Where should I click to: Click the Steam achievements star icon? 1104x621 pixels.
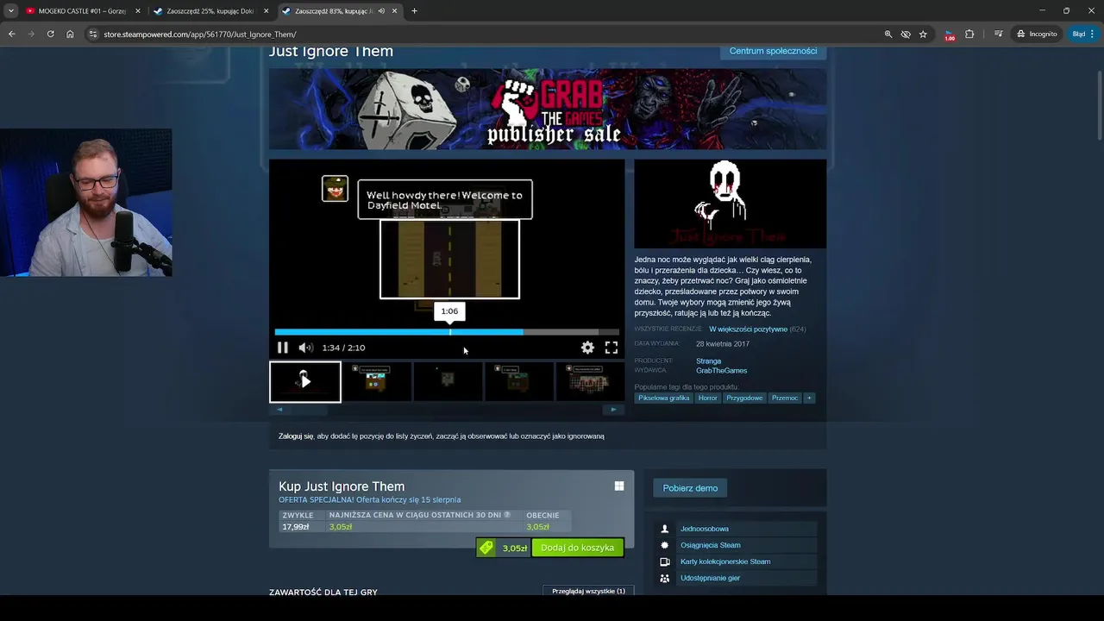[664, 545]
